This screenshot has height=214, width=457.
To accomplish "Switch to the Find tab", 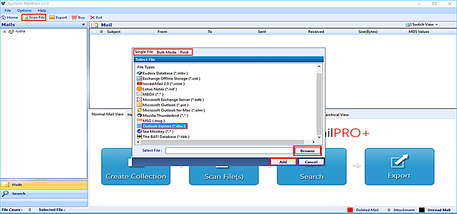I will point(184,52).
